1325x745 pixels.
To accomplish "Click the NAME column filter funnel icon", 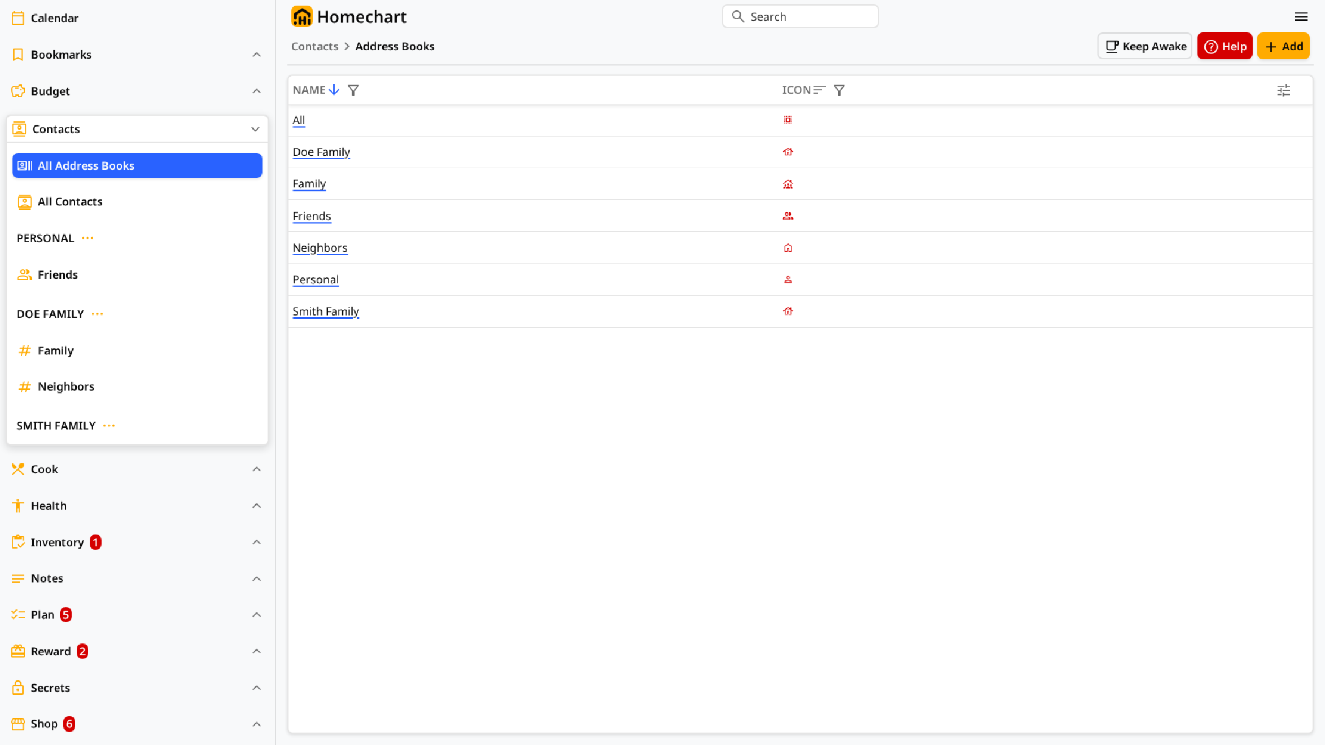I will [x=353, y=90].
